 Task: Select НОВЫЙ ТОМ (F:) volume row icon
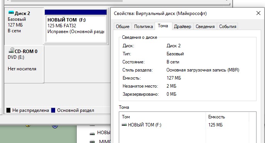[124, 125]
